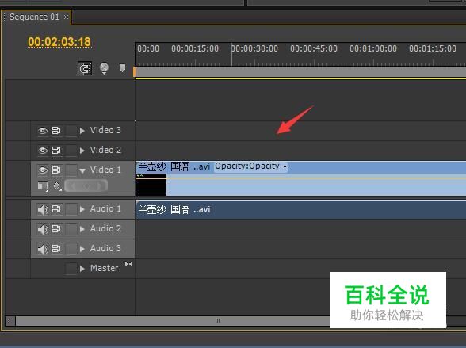466x348 pixels.
Task: Toggle the Snap magnet button
Action: coord(85,69)
